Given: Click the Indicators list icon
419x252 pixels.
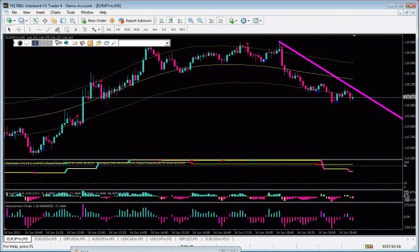Looking at the screenshot, I should (232, 21).
